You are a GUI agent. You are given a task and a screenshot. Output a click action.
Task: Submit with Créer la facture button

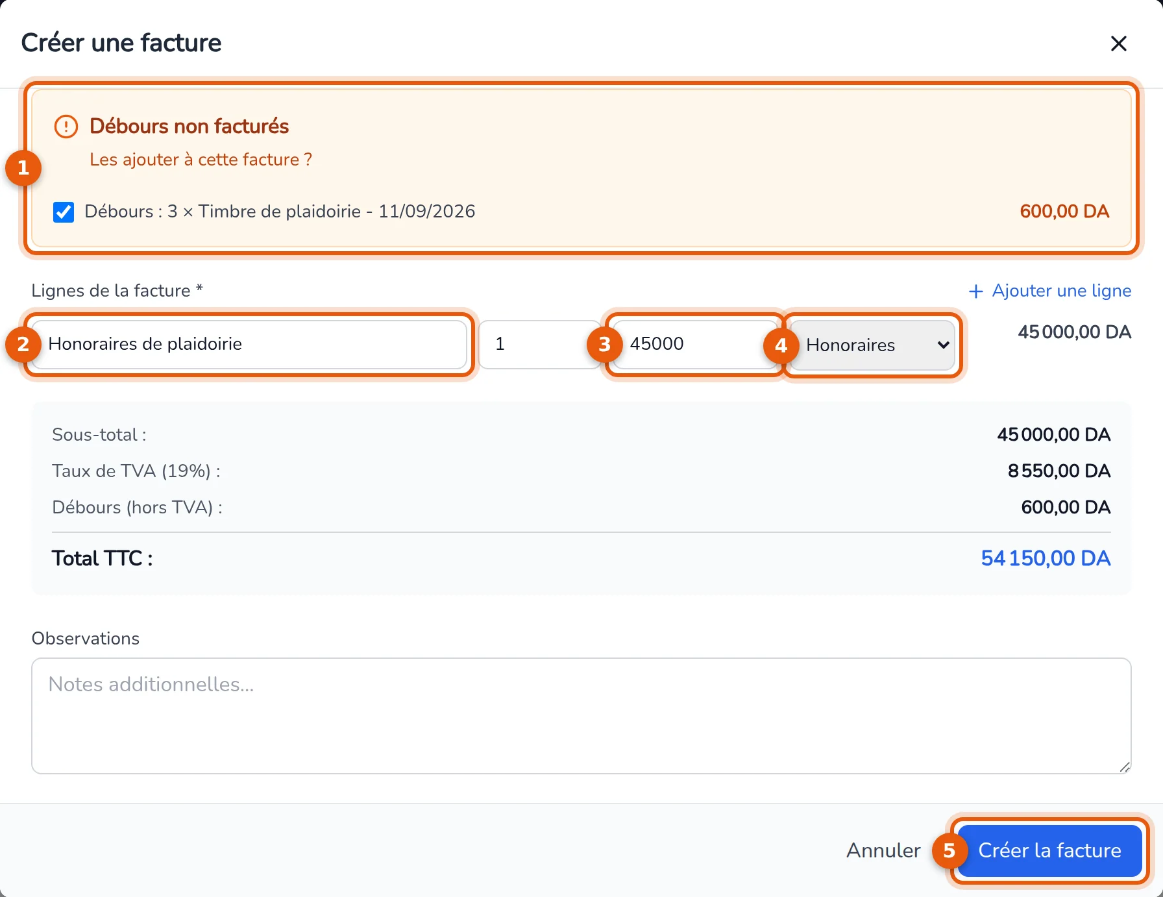click(x=1049, y=850)
